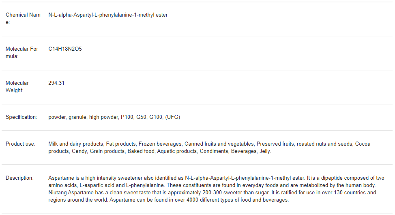This screenshot has width=395, height=215.
Task: Click "Jelly" at end of Product use
Action: pyautogui.click(x=265, y=151)
